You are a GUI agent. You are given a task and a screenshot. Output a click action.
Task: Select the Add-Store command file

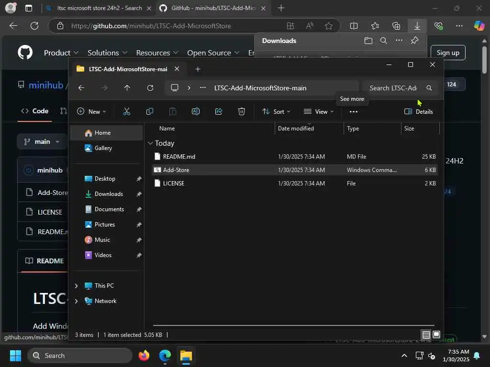(295, 170)
